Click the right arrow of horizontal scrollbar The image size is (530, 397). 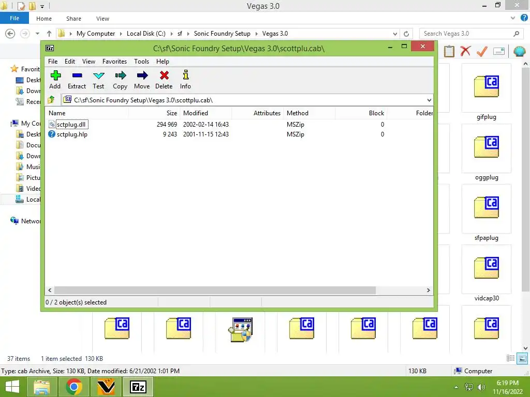428,291
